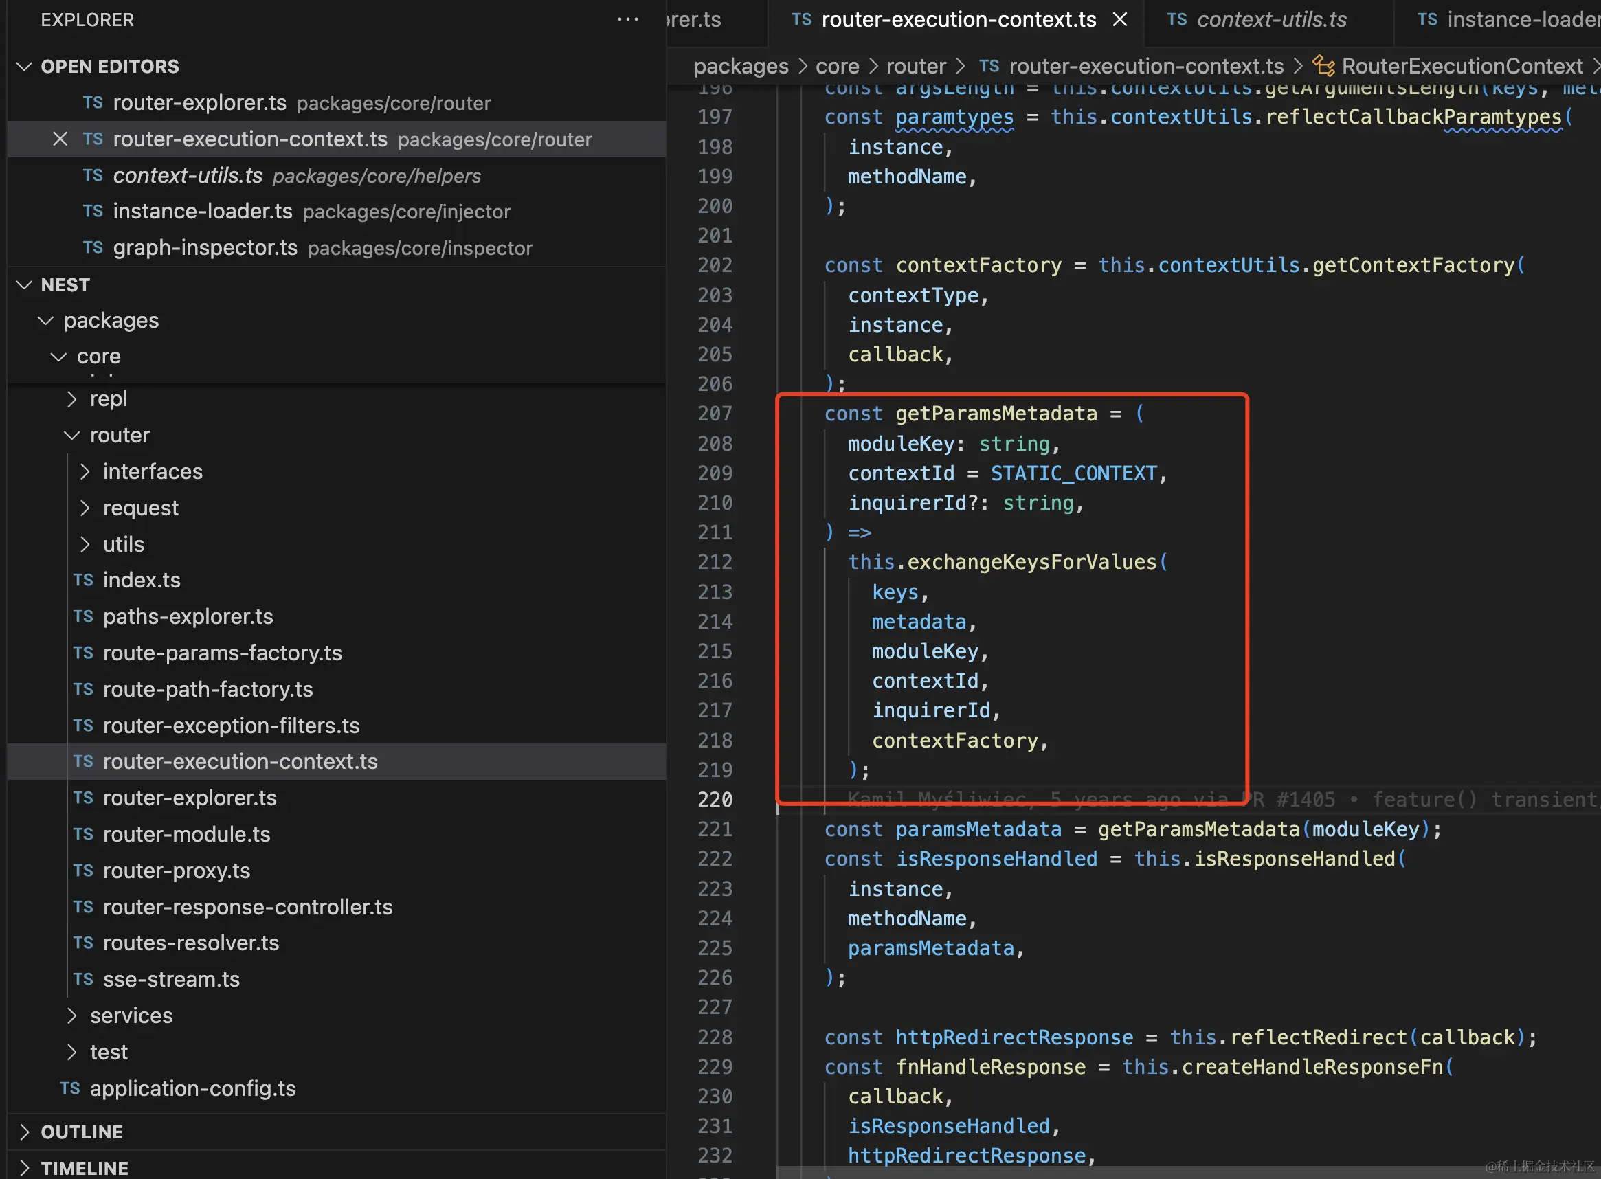The width and height of the screenshot is (1601, 1179).
Task: Open application-config.ts file
Action: pos(336,1088)
